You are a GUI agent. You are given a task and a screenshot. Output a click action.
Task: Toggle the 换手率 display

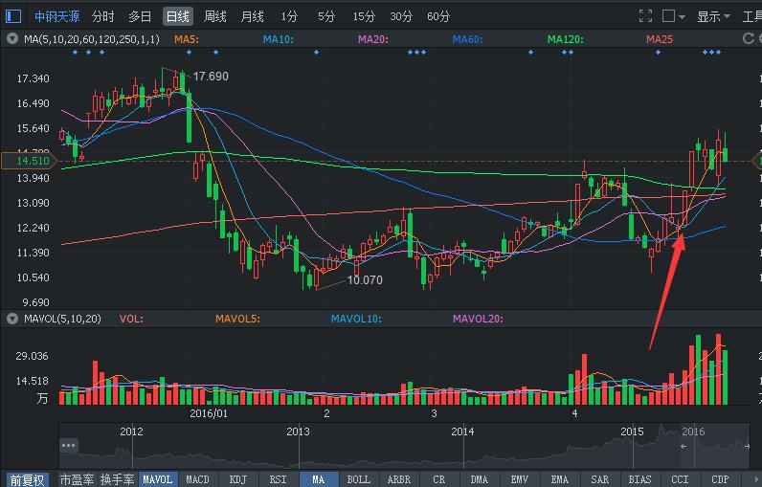(x=117, y=479)
